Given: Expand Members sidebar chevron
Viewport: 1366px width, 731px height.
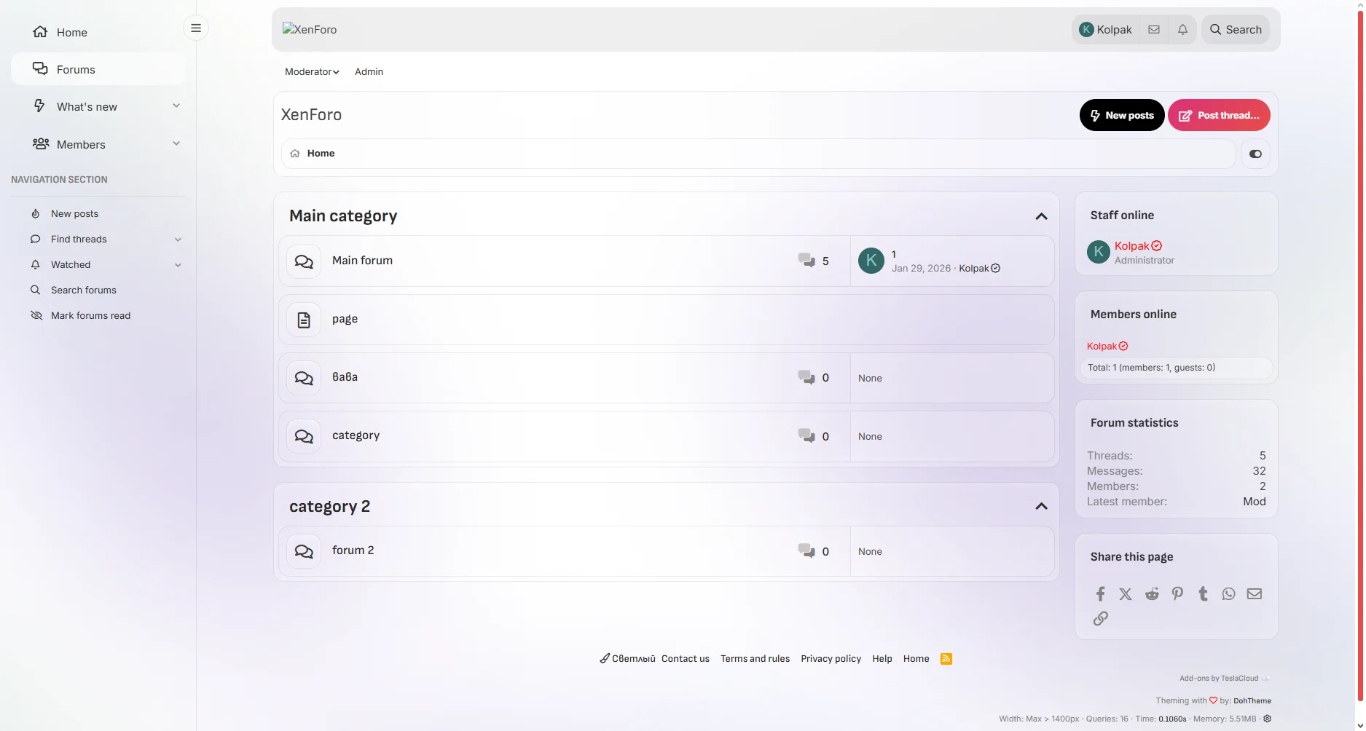Looking at the screenshot, I should tap(176, 144).
